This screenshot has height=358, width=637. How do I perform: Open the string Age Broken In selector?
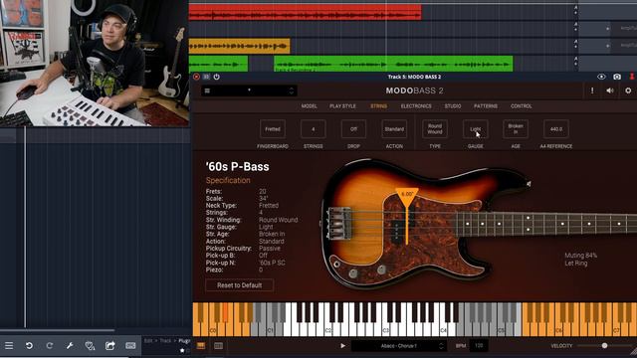coord(516,129)
